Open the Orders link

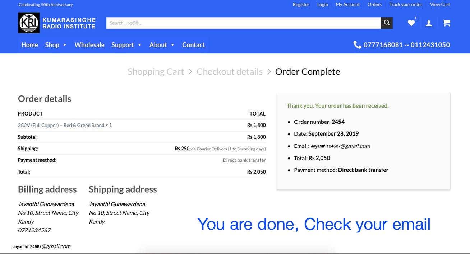pos(374,5)
